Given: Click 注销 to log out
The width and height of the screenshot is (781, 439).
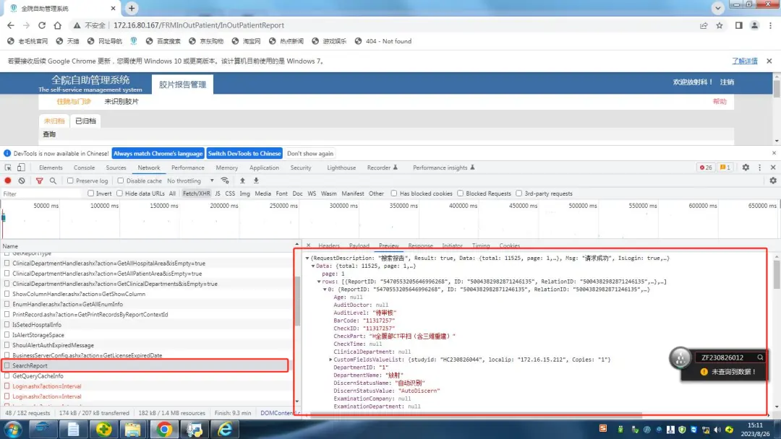Looking at the screenshot, I should [727, 82].
